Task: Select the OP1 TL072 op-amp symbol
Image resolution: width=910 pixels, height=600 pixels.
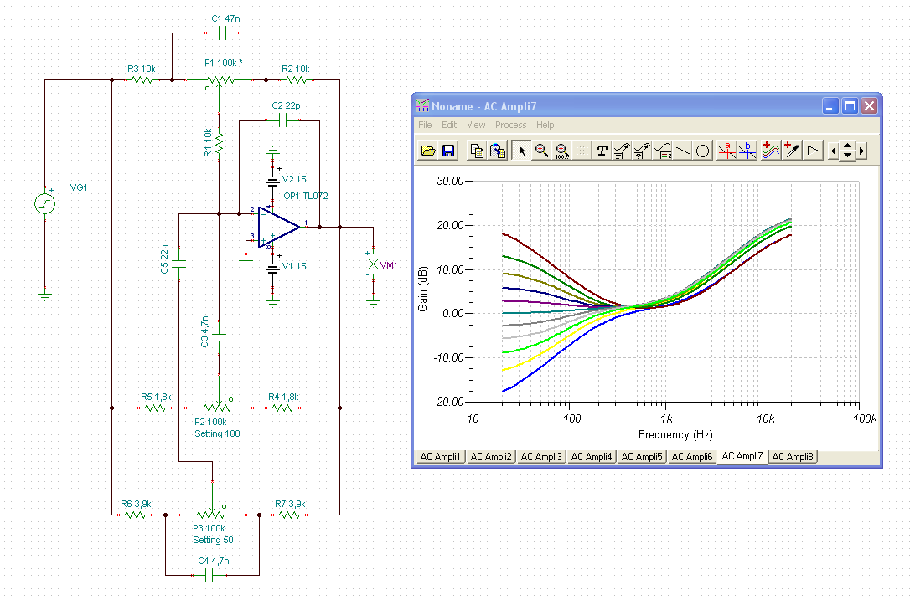Action: [x=278, y=227]
